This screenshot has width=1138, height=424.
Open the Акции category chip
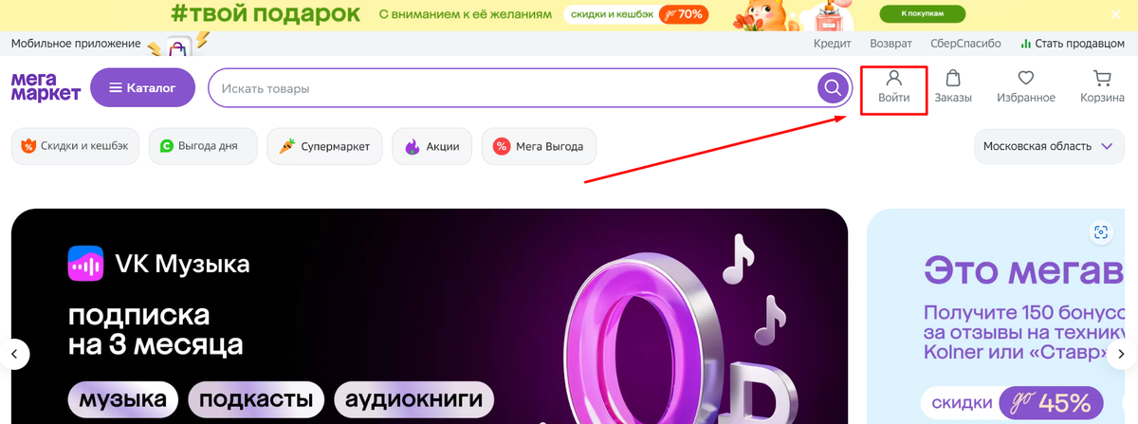click(431, 146)
